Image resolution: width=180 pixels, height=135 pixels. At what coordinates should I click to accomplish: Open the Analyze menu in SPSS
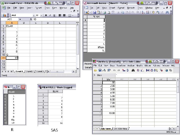(x=131, y=65)
